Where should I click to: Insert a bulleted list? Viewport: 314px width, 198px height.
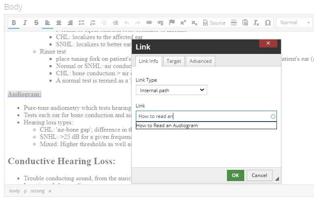(81, 23)
